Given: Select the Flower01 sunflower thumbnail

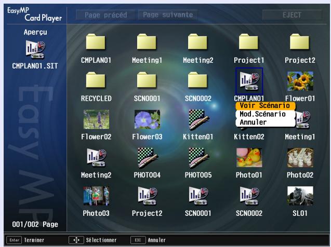Looking at the screenshot, I should 300,81.
